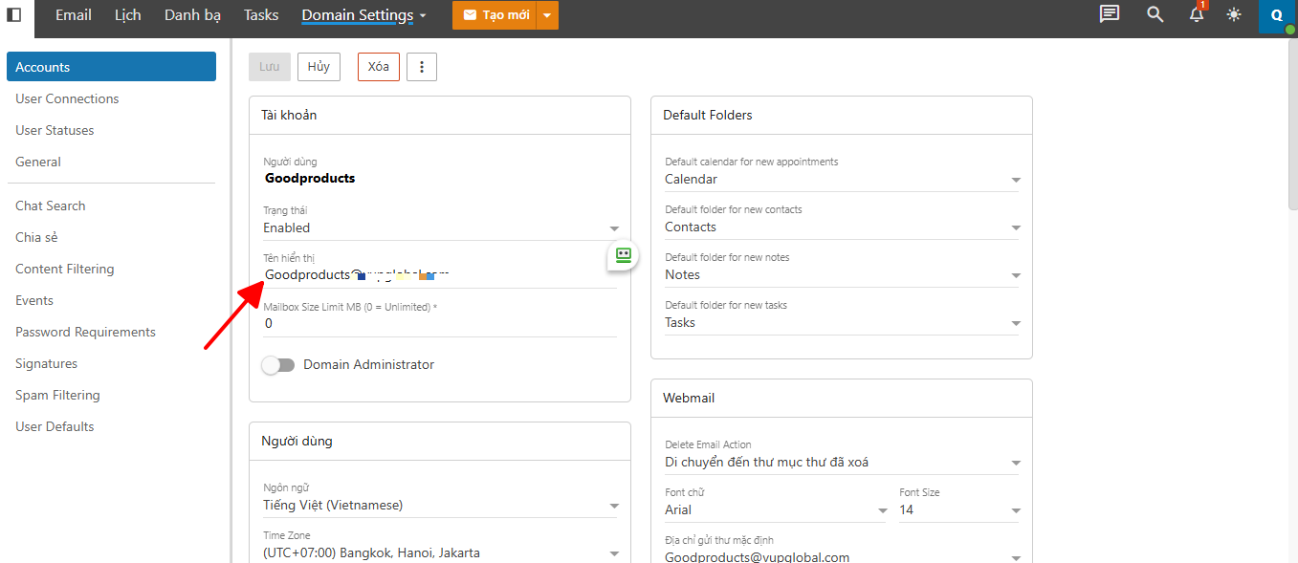Click the search magnifier icon
Image resolution: width=1298 pixels, height=563 pixels.
click(x=1155, y=14)
